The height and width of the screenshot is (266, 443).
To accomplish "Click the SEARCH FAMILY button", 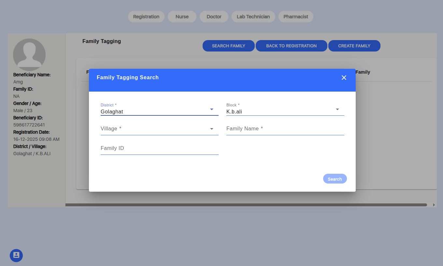I will (228, 46).
